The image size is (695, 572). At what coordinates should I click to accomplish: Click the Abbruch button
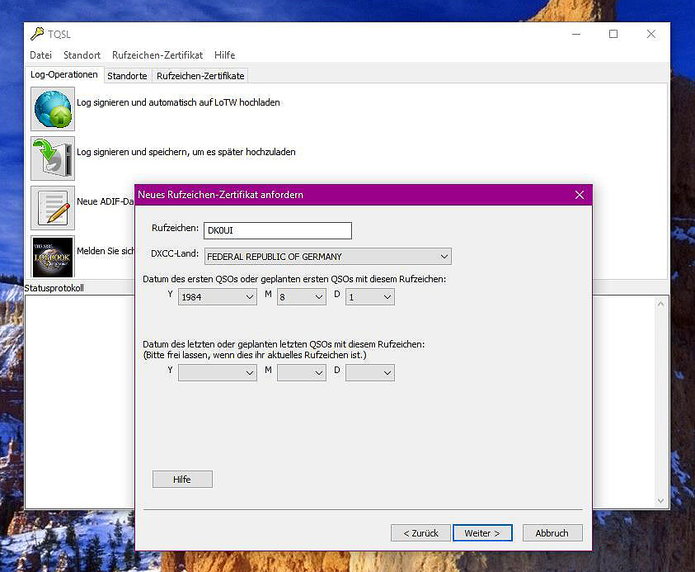[552, 533]
